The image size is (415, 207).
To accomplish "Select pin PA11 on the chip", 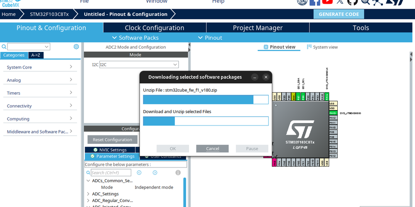I will pyautogui.click(x=333, y=123).
